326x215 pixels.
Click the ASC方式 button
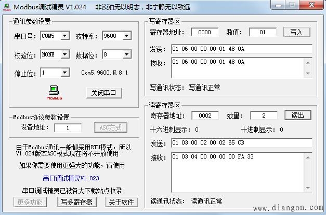pos(111,127)
